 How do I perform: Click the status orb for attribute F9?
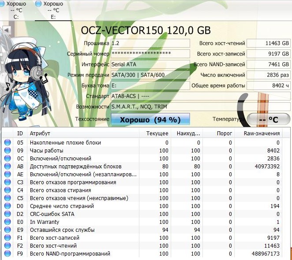point(7,253)
